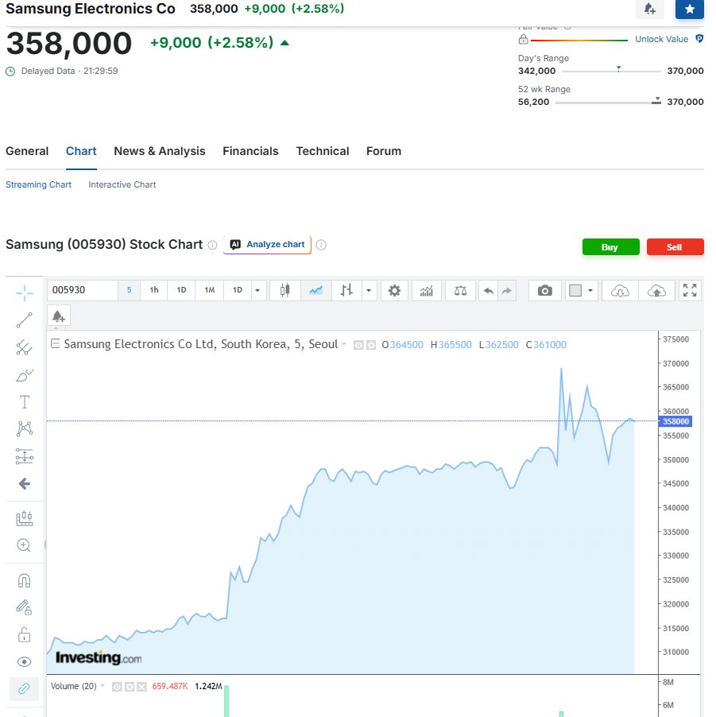Toggle the watchlist star button

pos(690,9)
